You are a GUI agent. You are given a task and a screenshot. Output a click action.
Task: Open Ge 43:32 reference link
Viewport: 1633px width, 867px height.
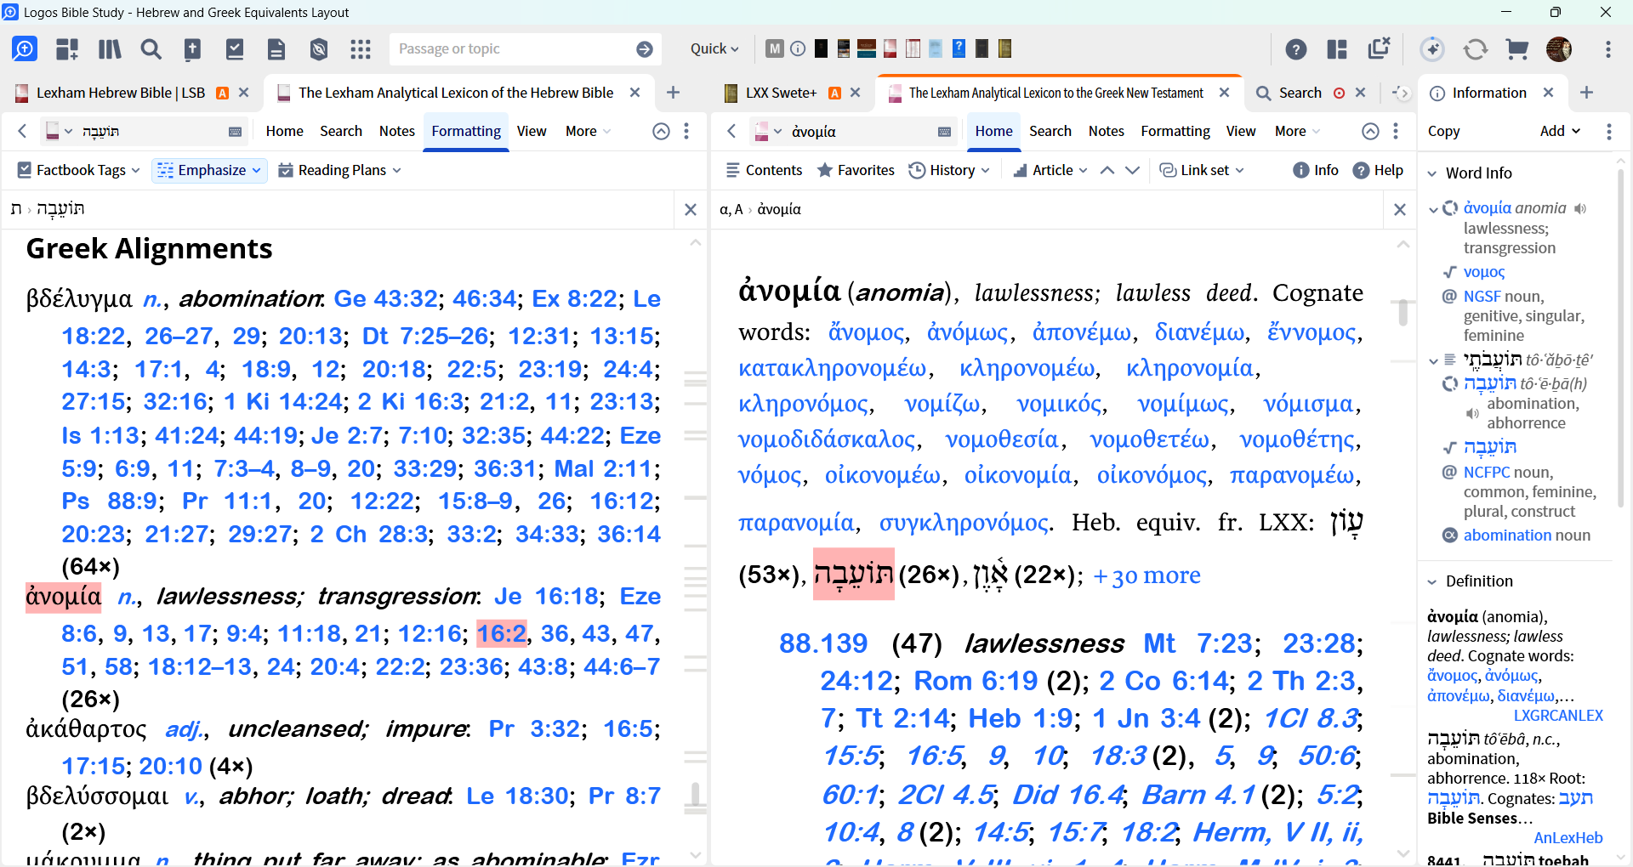tap(385, 299)
